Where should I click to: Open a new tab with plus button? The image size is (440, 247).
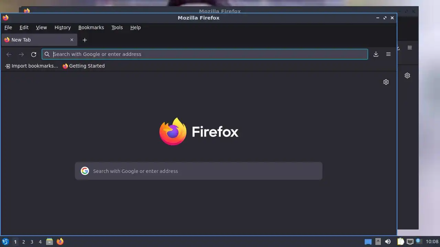85,40
